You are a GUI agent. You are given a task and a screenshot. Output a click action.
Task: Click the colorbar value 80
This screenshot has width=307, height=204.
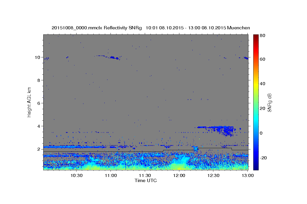(x=262, y=36)
